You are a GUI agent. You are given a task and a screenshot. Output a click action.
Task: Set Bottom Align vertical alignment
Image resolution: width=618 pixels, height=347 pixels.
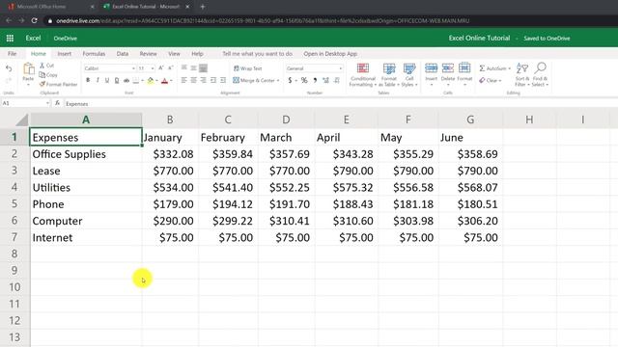tap(203, 68)
